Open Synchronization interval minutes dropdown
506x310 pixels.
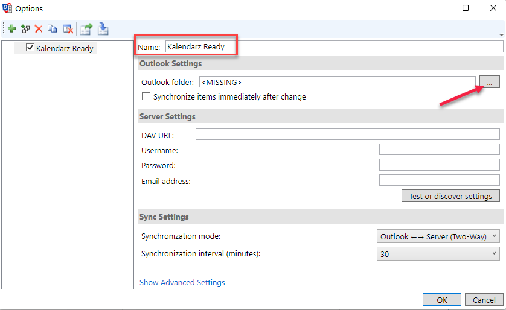438,254
